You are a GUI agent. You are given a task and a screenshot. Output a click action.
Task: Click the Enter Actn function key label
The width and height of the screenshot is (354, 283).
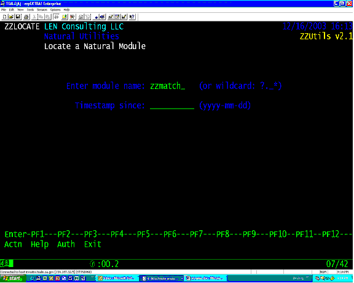pos(13,244)
